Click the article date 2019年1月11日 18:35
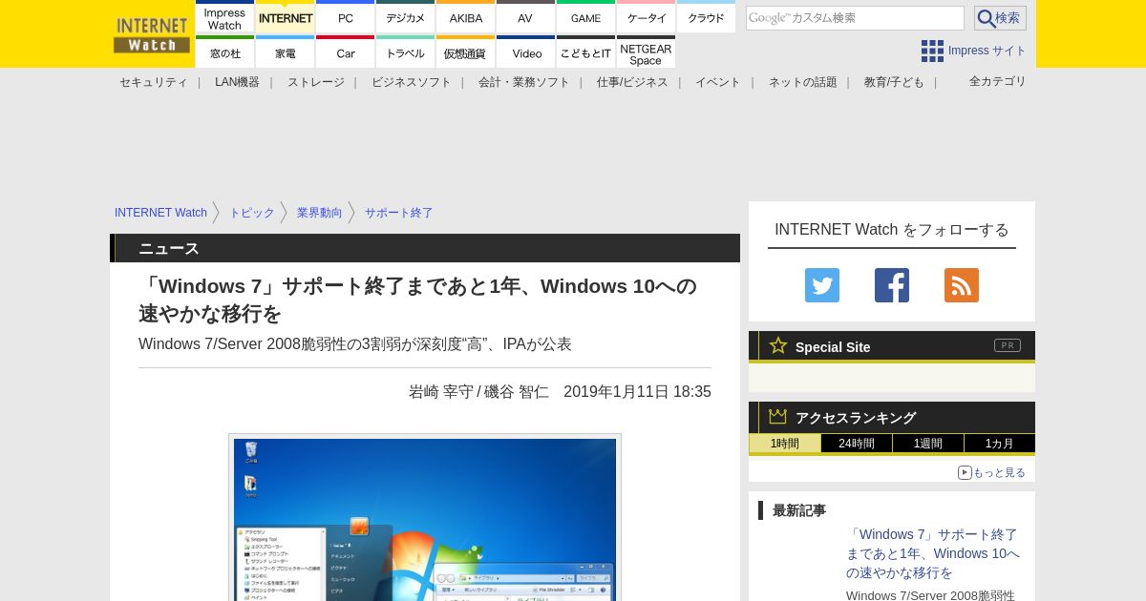The image size is (1146, 601). click(637, 391)
